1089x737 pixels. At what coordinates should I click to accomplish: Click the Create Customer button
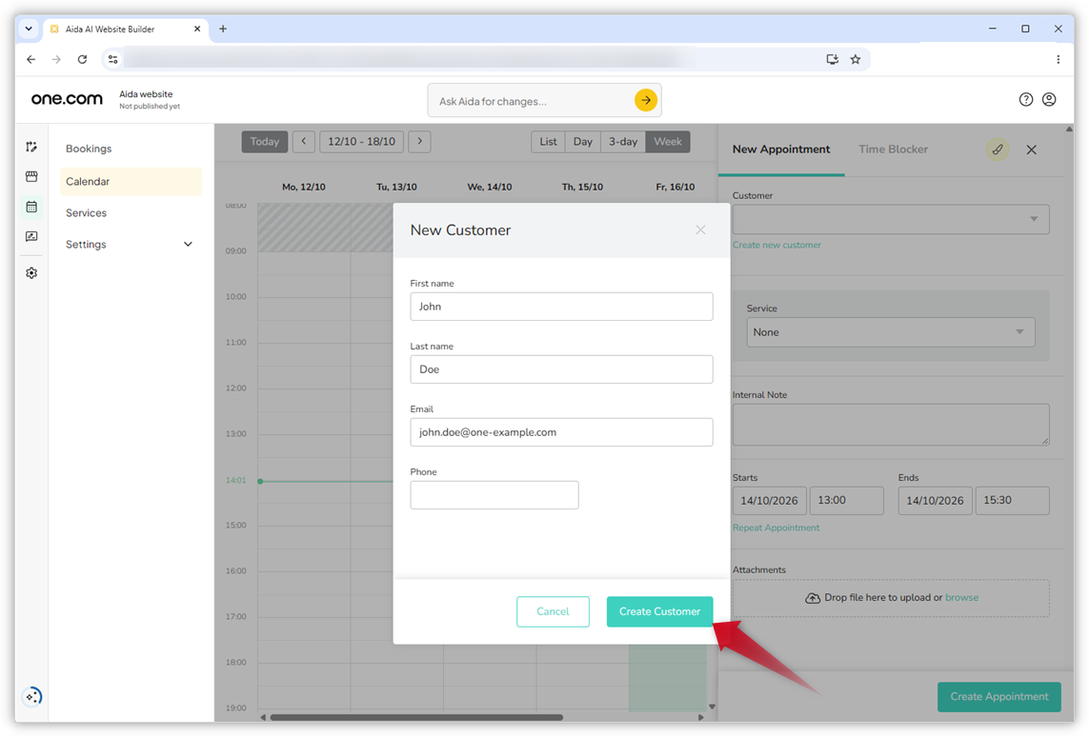[x=660, y=611]
